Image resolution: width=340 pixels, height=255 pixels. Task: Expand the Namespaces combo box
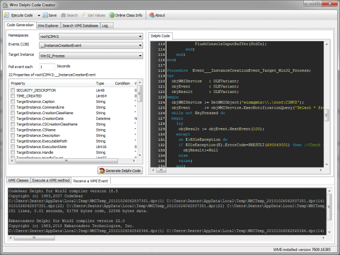tap(140, 37)
